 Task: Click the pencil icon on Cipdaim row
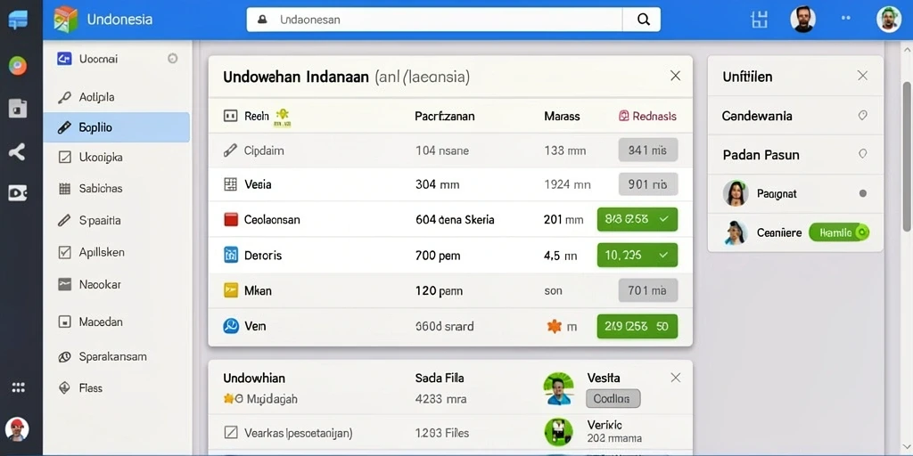click(231, 151)
